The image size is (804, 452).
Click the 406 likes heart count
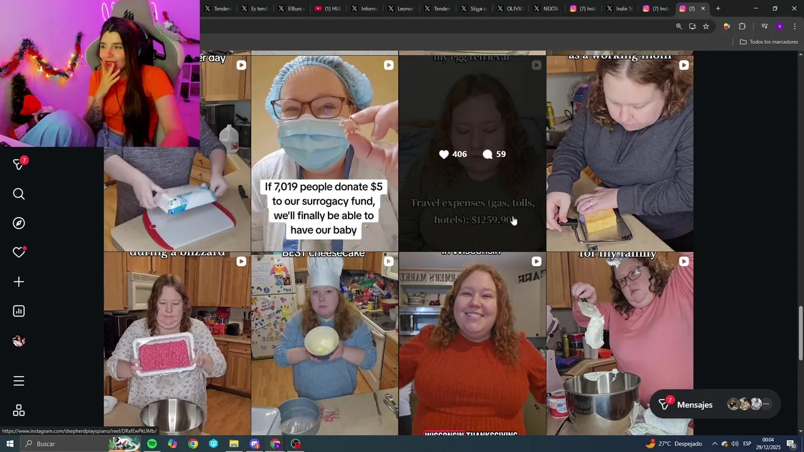[x=453, y=154]
